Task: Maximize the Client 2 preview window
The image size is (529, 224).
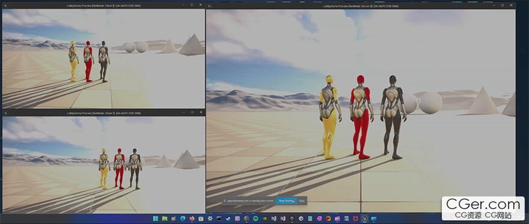Action: point(192,5)
